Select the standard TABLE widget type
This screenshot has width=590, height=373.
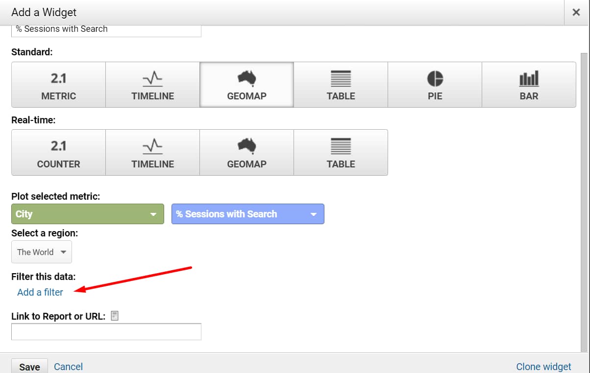tap(341, 85)
